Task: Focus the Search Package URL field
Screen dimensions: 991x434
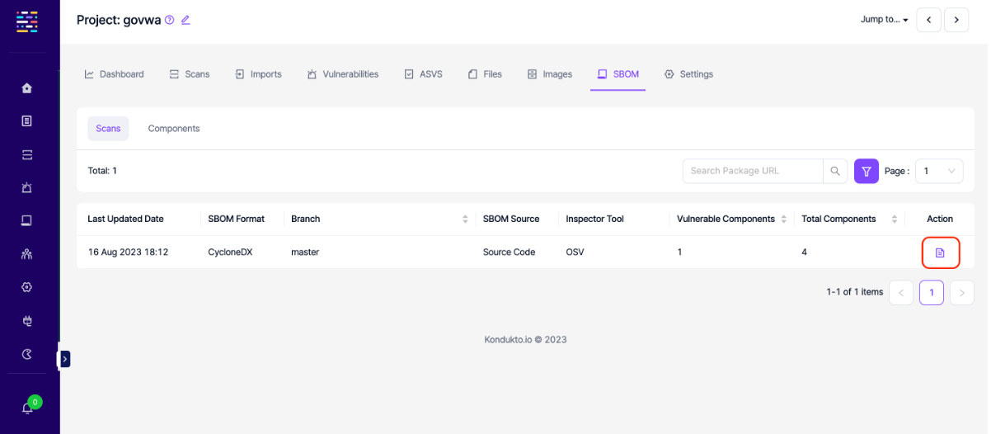Action: 752,171
